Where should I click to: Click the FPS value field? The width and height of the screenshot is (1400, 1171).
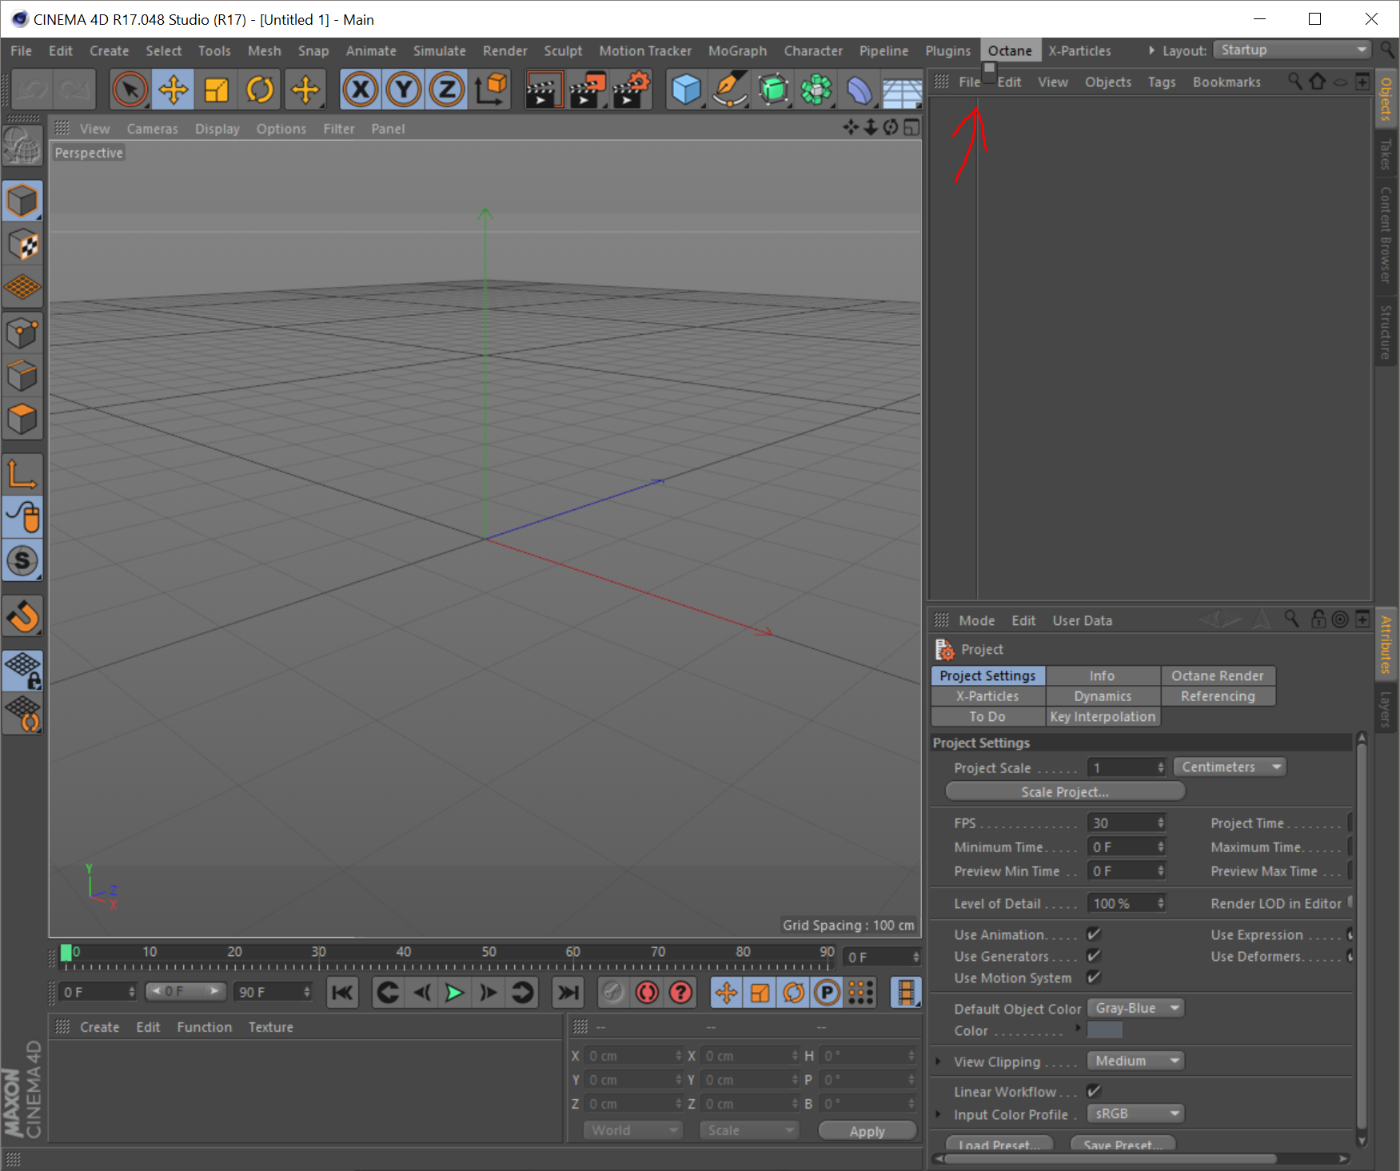pos(1127,822)
